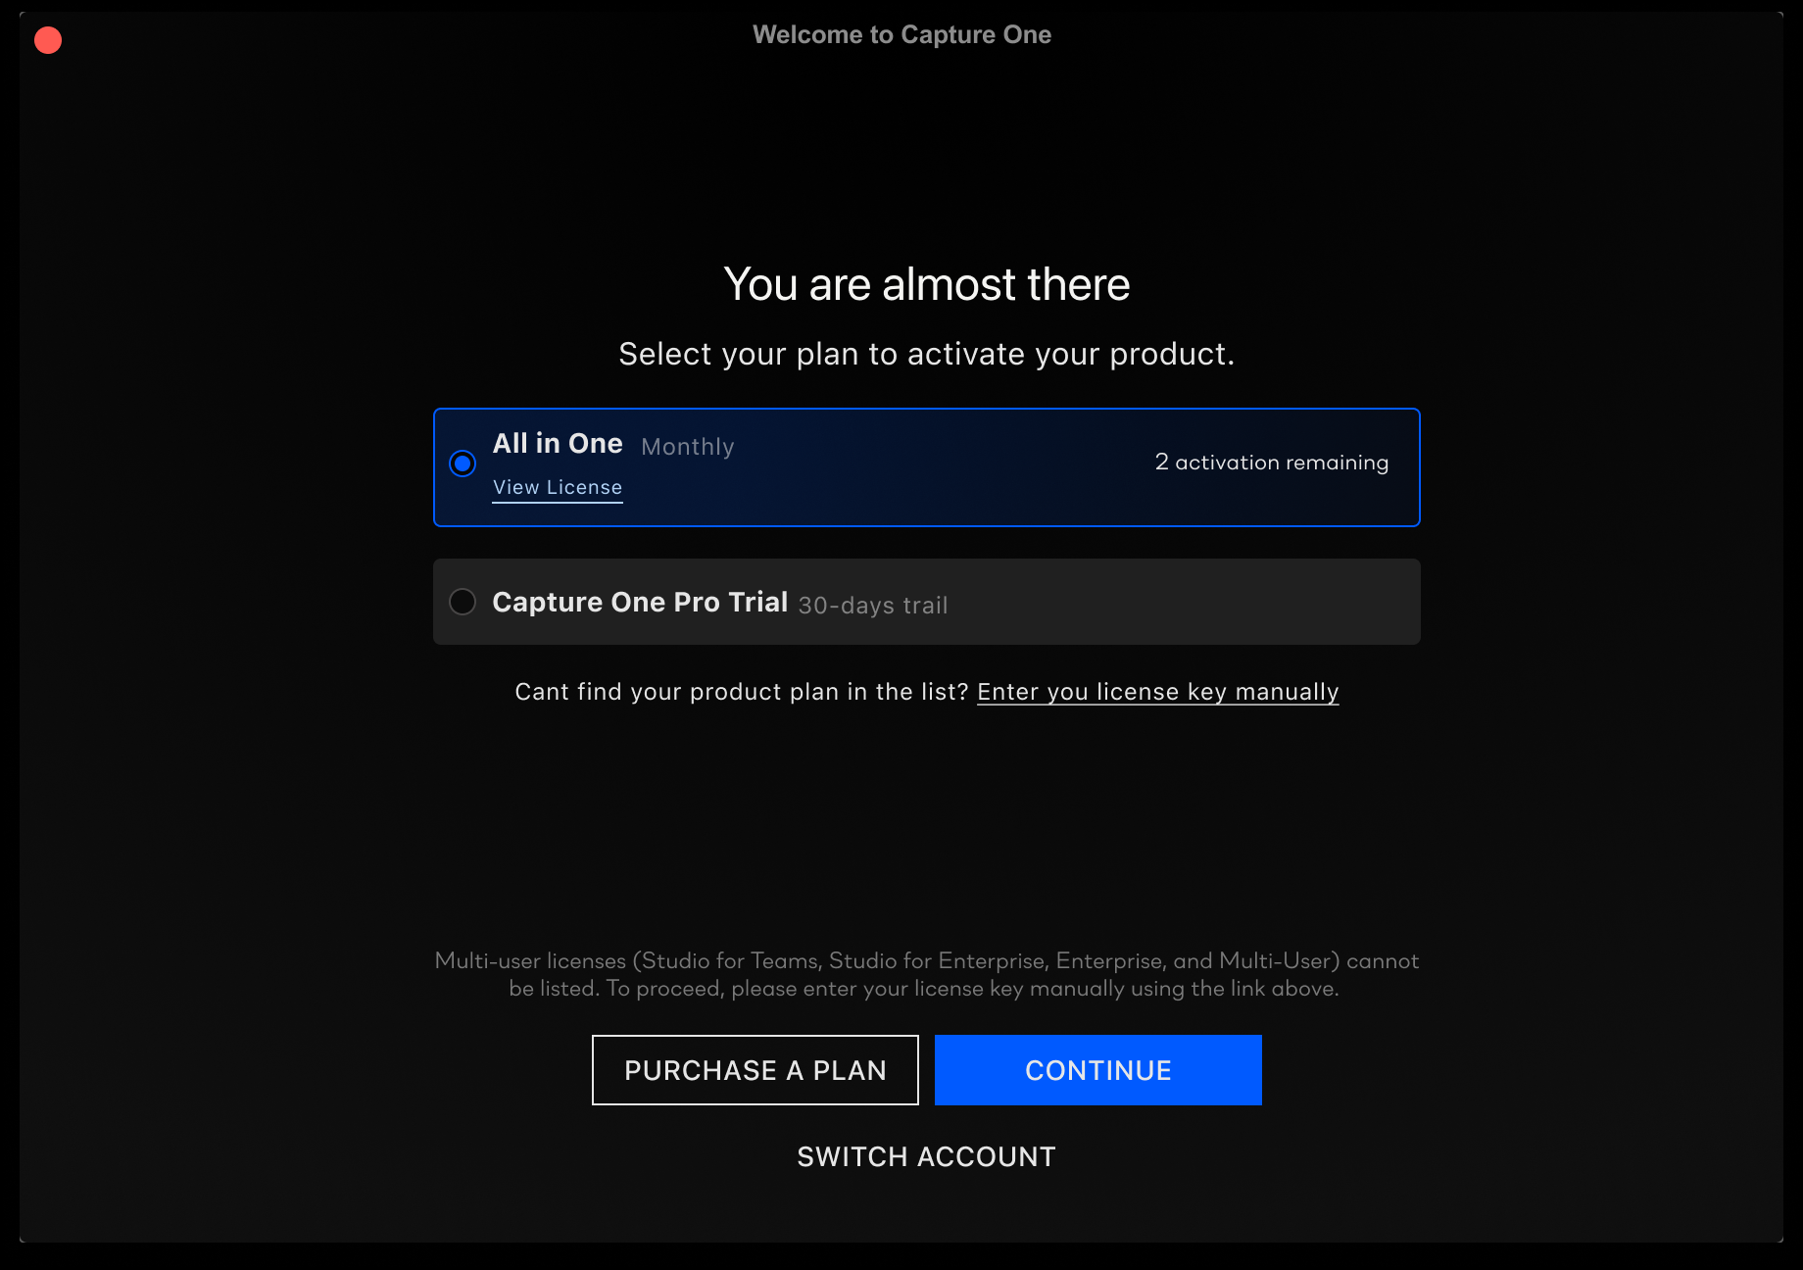Select the All in One radio button

[463, 464]
